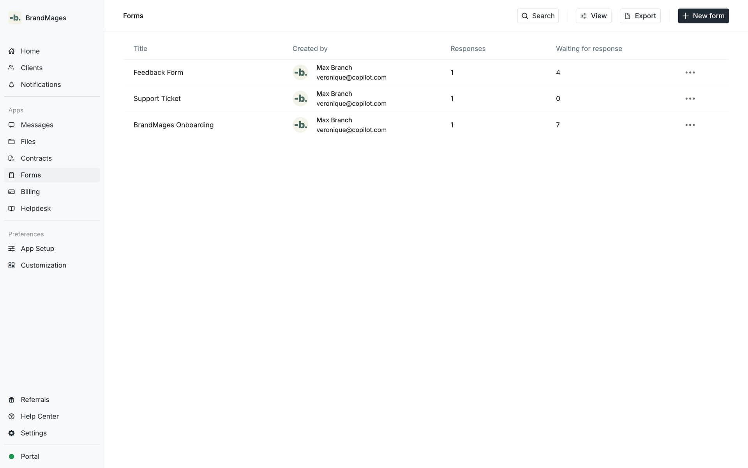Click the Responses column header
The image size is (748, 468).
pyautogui.click(x=468, y=49)
